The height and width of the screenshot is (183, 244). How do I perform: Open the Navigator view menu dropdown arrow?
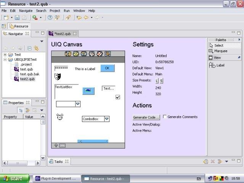[x=42, y=41]
